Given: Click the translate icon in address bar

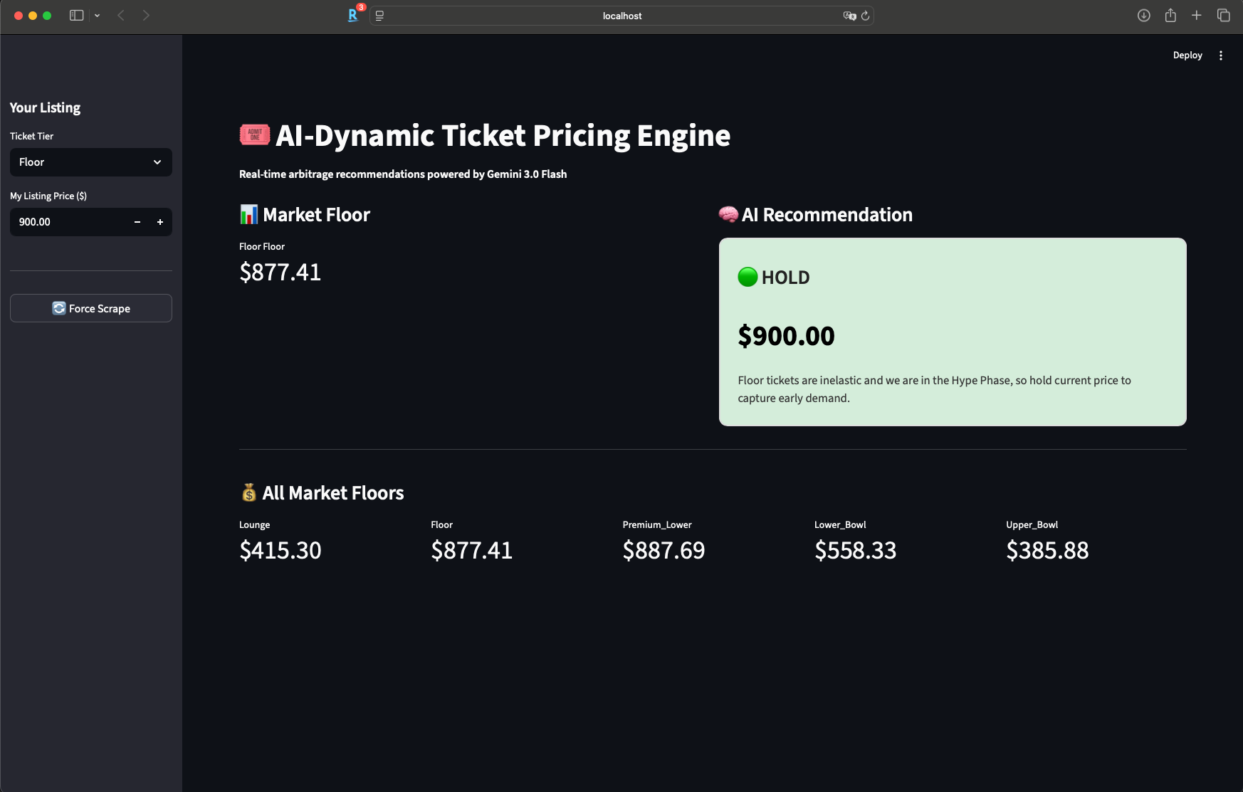Looking at the screenshot, I should (x=849, y=16).
